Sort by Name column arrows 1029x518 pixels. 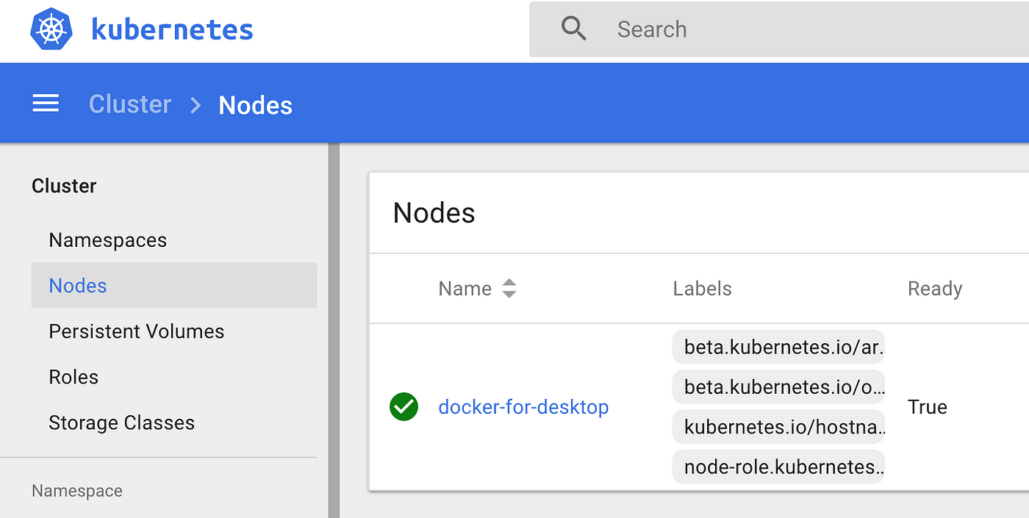(x=509, y=289)
